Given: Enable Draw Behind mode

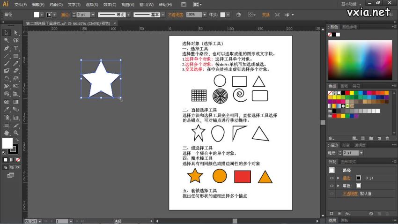Looking at the screenshot, I should (11, 167).
